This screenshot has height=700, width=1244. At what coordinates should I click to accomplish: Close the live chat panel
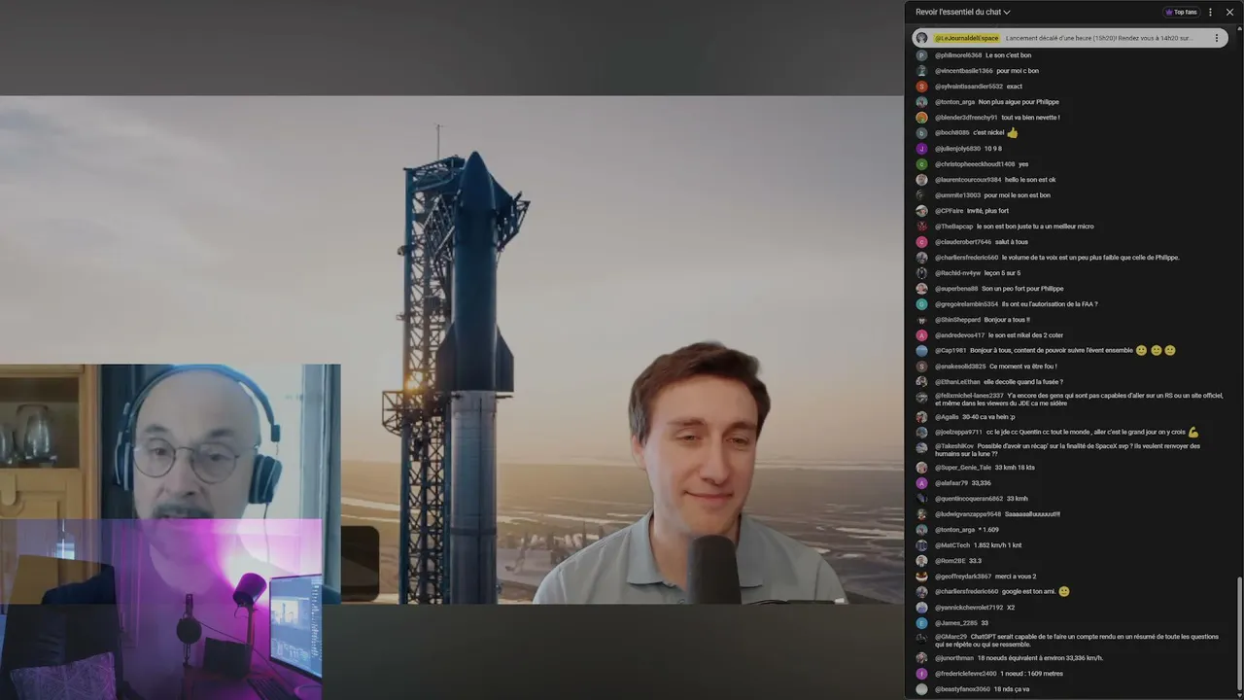coord(1229,12)
